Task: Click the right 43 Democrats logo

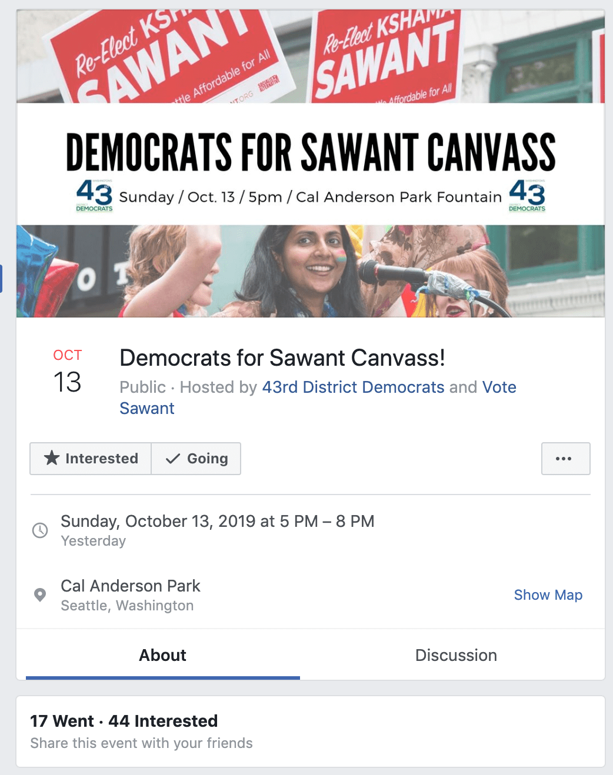Action: pyautogui.click(x=527, y=195)
